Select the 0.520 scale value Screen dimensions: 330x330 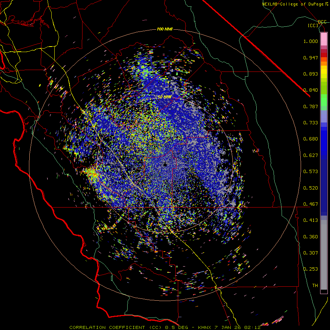[311, 188]
